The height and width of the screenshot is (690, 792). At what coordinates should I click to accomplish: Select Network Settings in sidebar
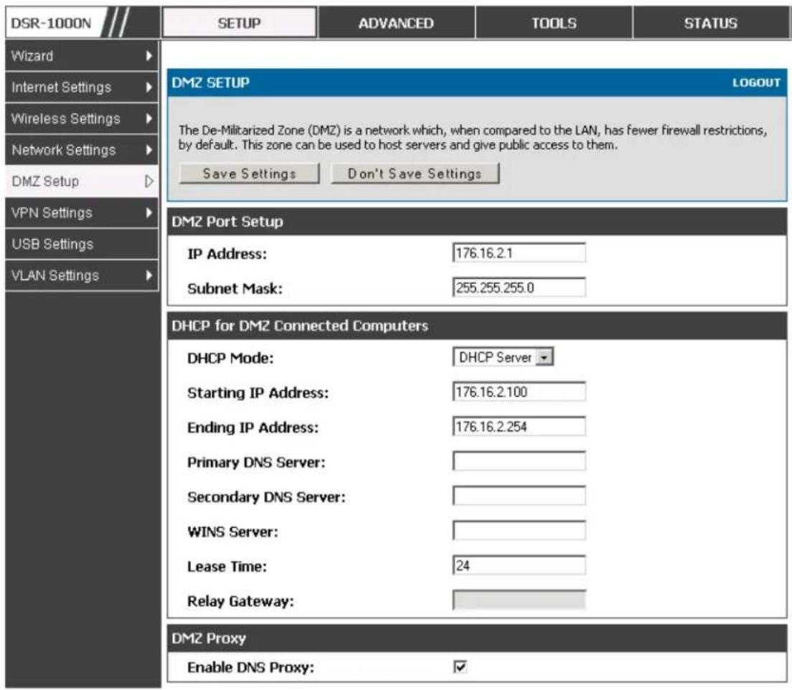(x=82, y=149)
